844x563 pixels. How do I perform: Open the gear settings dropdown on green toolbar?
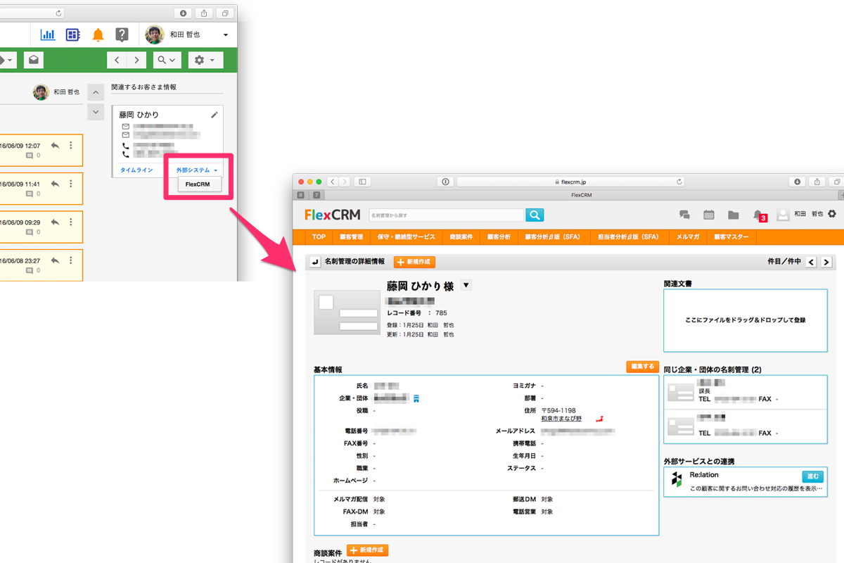[204, 60]
